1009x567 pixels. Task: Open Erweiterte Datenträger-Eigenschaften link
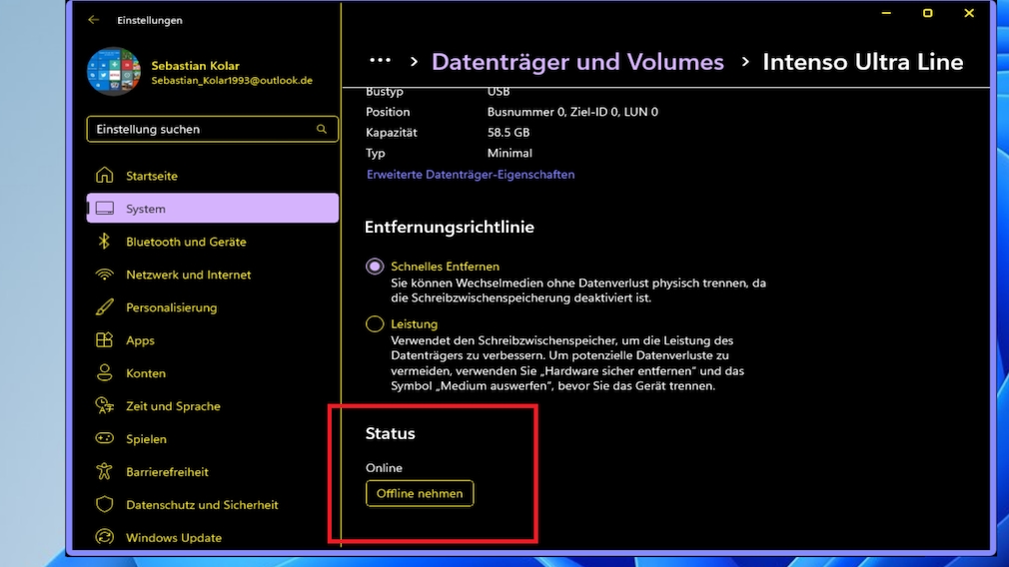point(471,175)
